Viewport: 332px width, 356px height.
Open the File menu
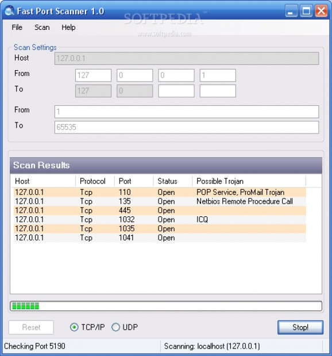click(x=17, y=28)
